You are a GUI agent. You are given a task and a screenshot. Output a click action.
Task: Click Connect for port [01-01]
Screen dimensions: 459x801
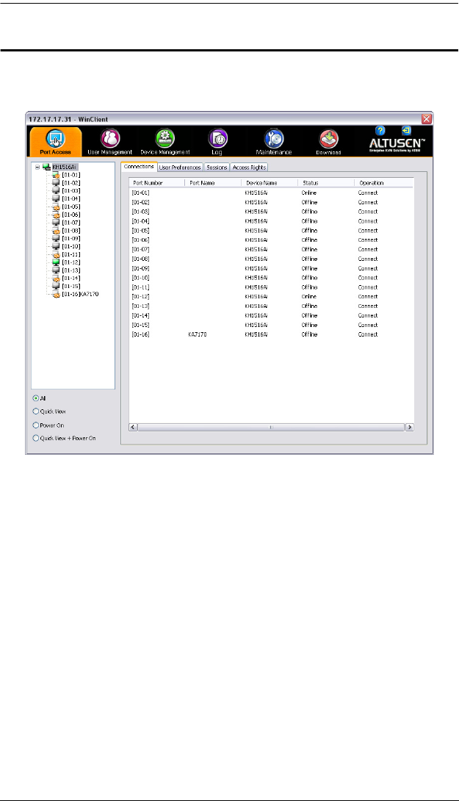tap(368, 193)
